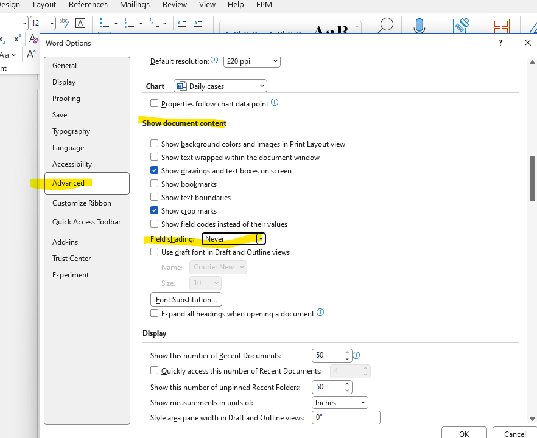Open the EPM ribbon tab
This screenshot has height=438, width=537.
[264, 5]
